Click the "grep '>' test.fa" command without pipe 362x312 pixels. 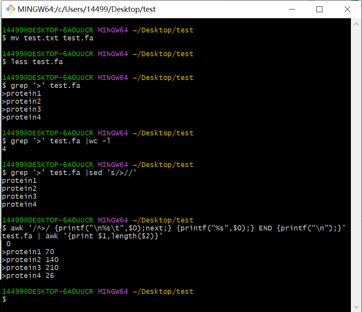point(41,86)
